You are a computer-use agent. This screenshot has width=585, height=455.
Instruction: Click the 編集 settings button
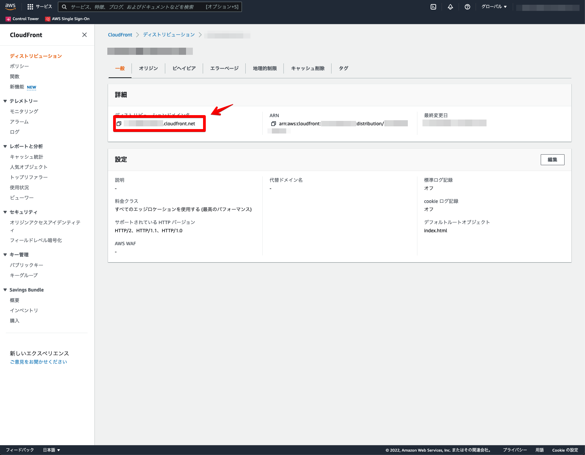552,160
